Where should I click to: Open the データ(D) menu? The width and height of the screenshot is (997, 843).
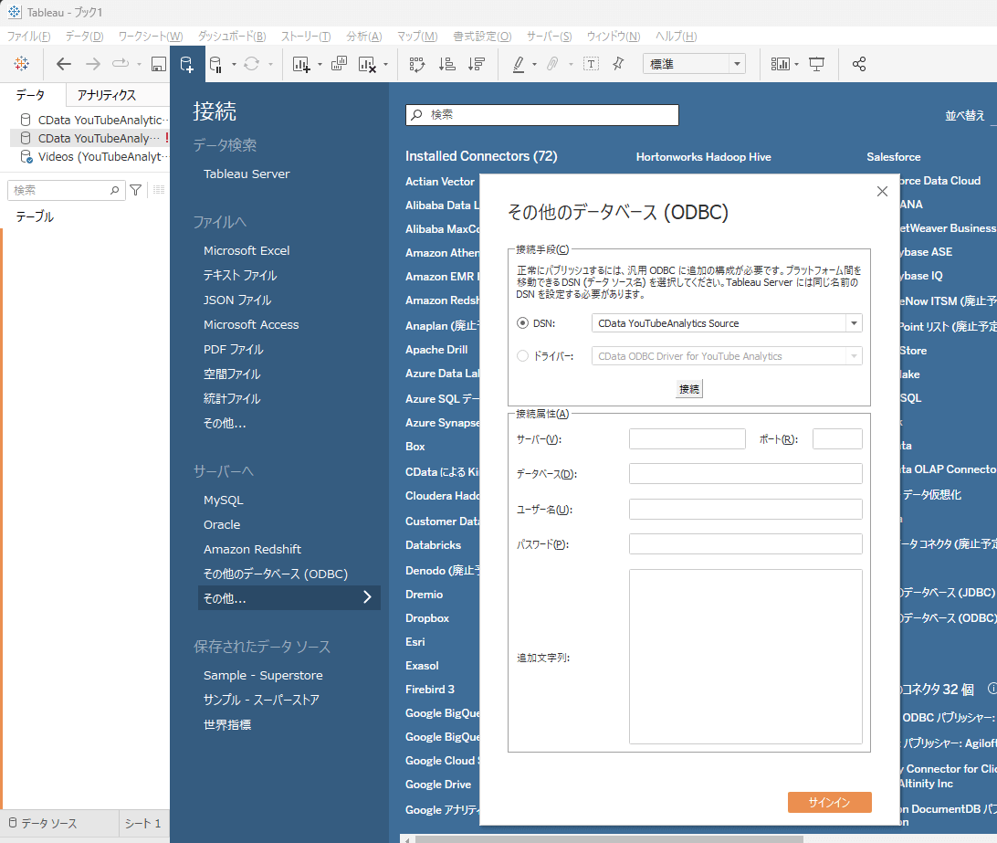click(84, 37)
